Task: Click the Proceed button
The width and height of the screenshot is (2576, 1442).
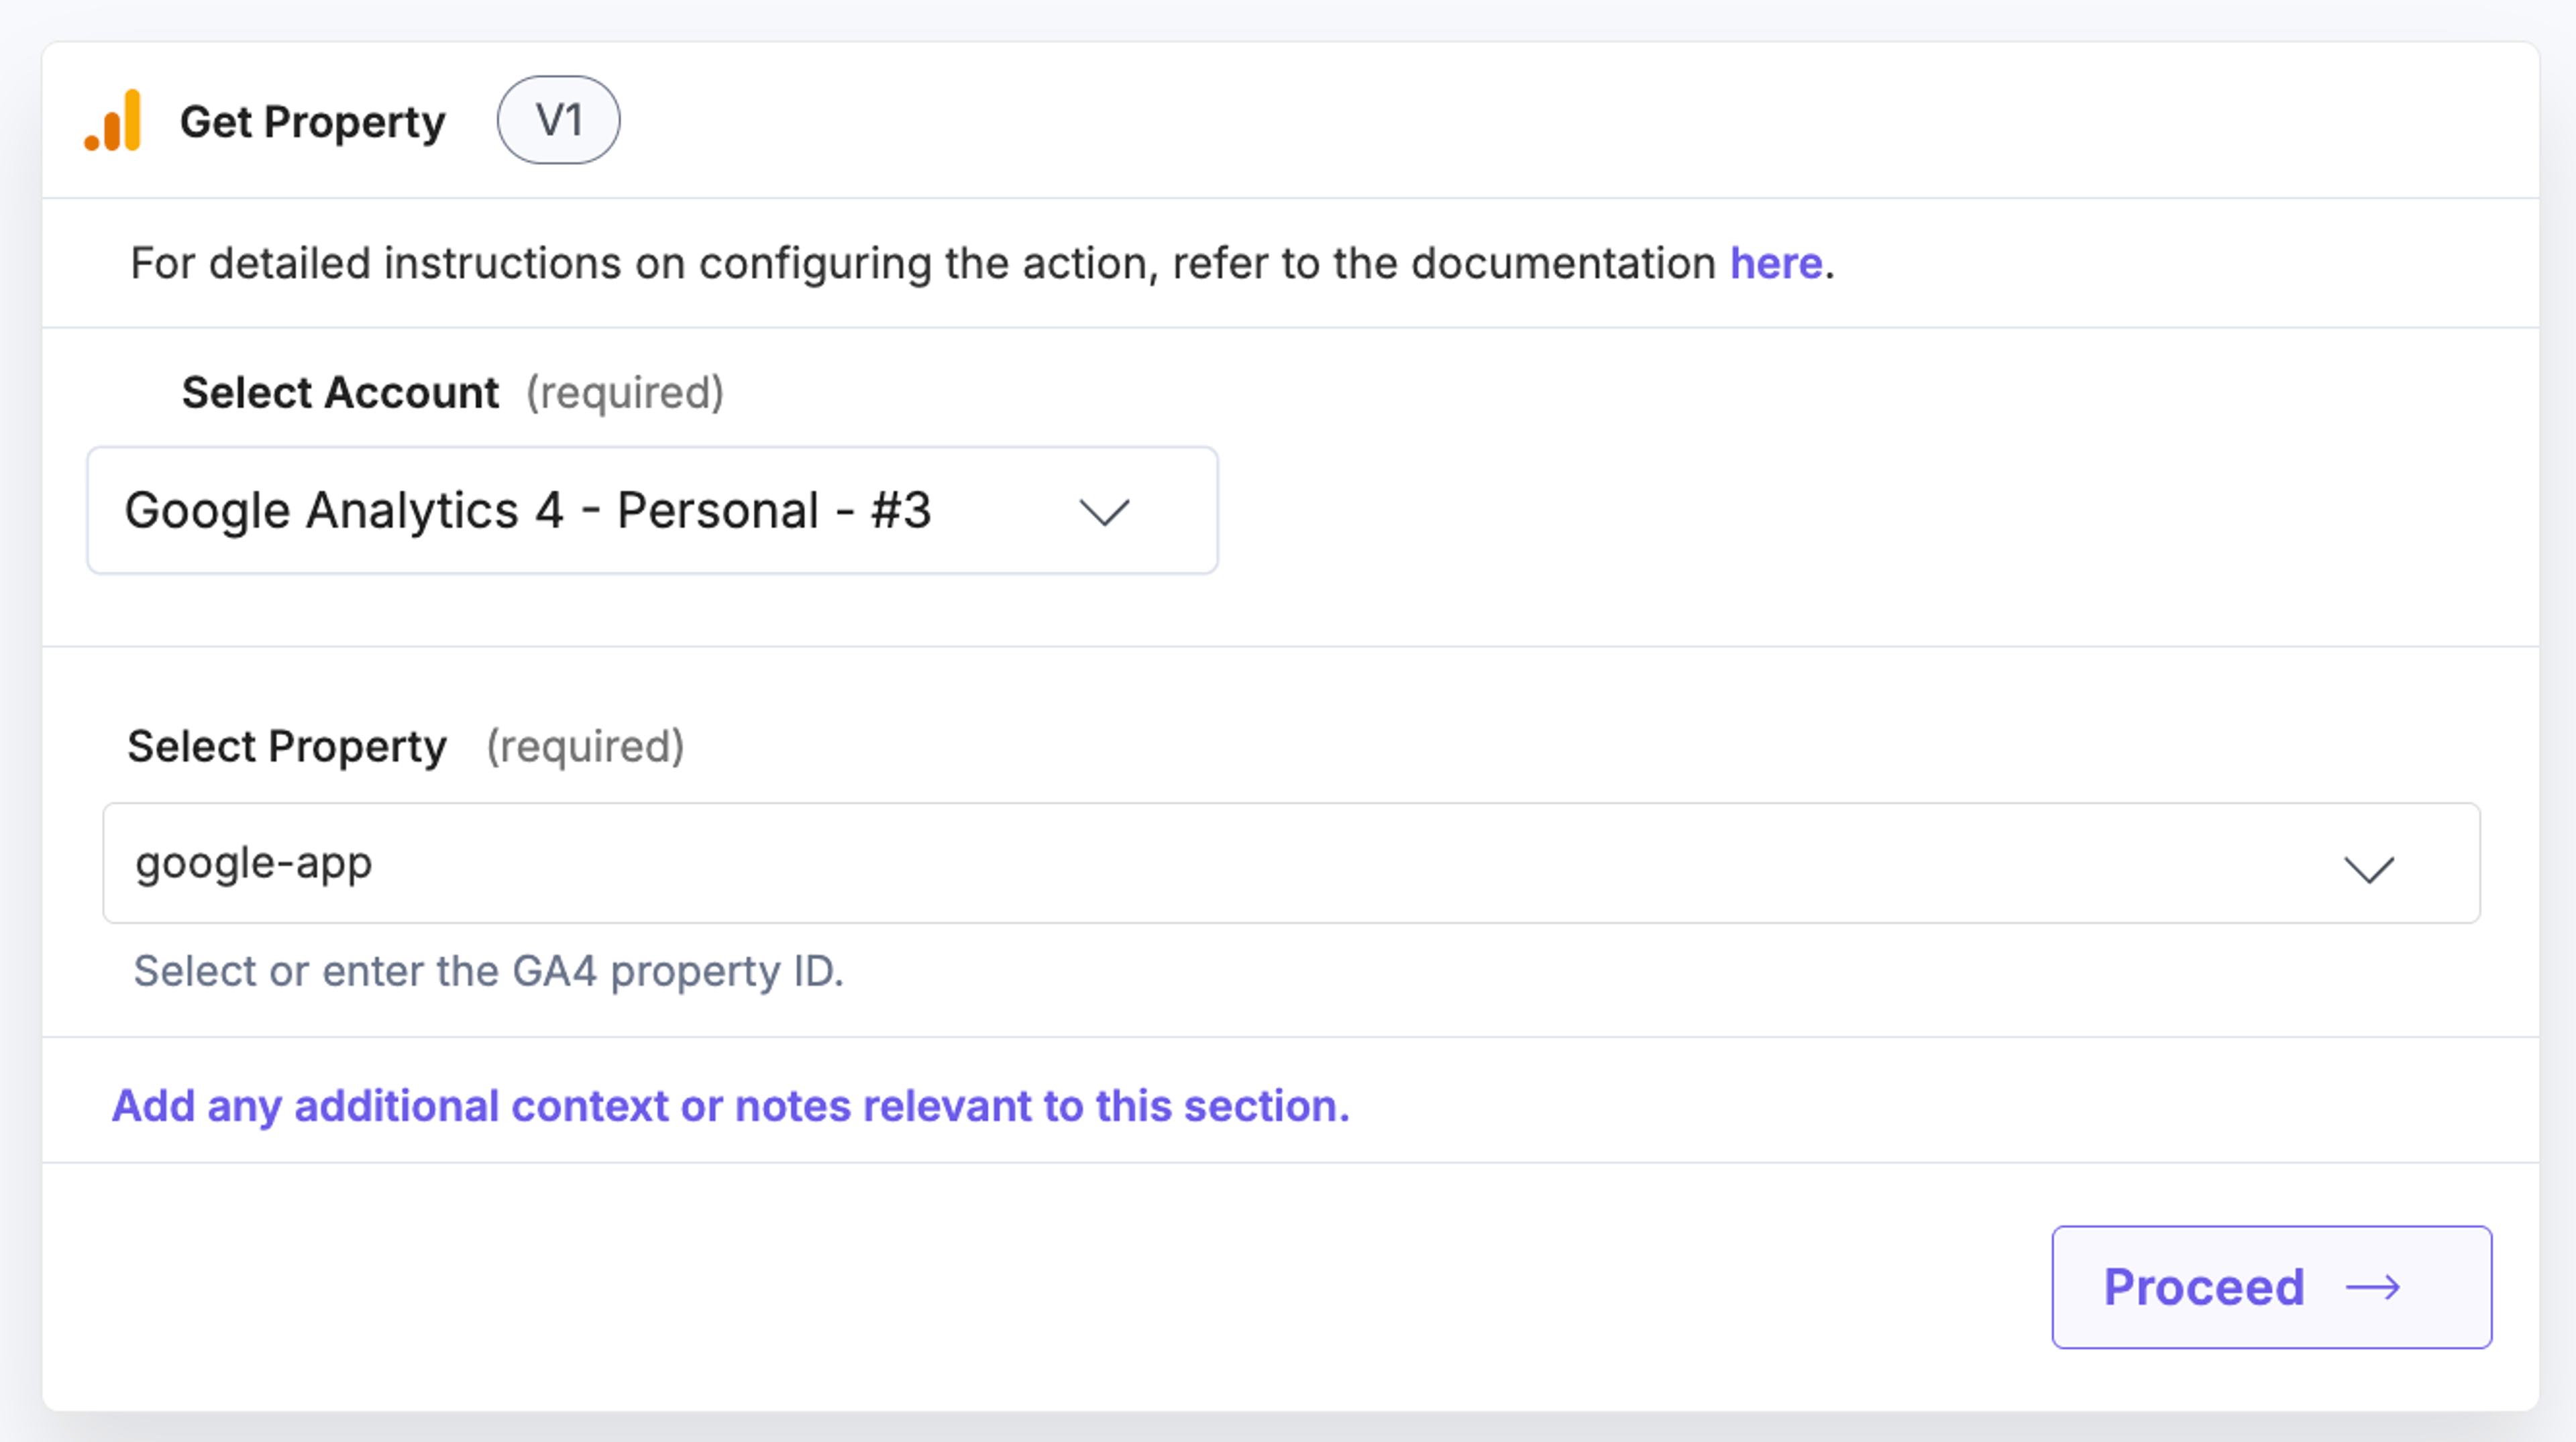Action: pyautogui.click(x=2271, y=1288)
